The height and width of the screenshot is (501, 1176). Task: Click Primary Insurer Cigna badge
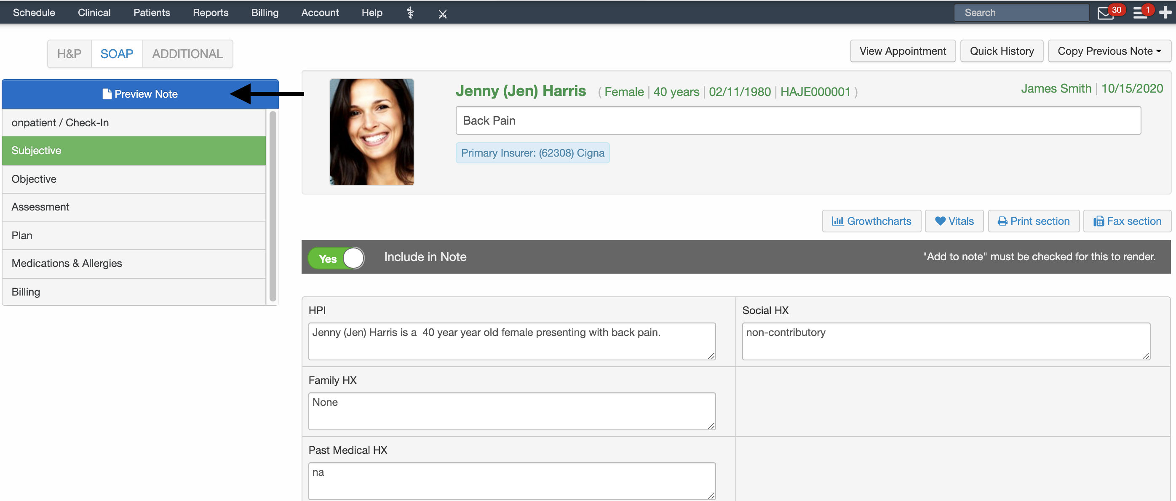[532, 153]
